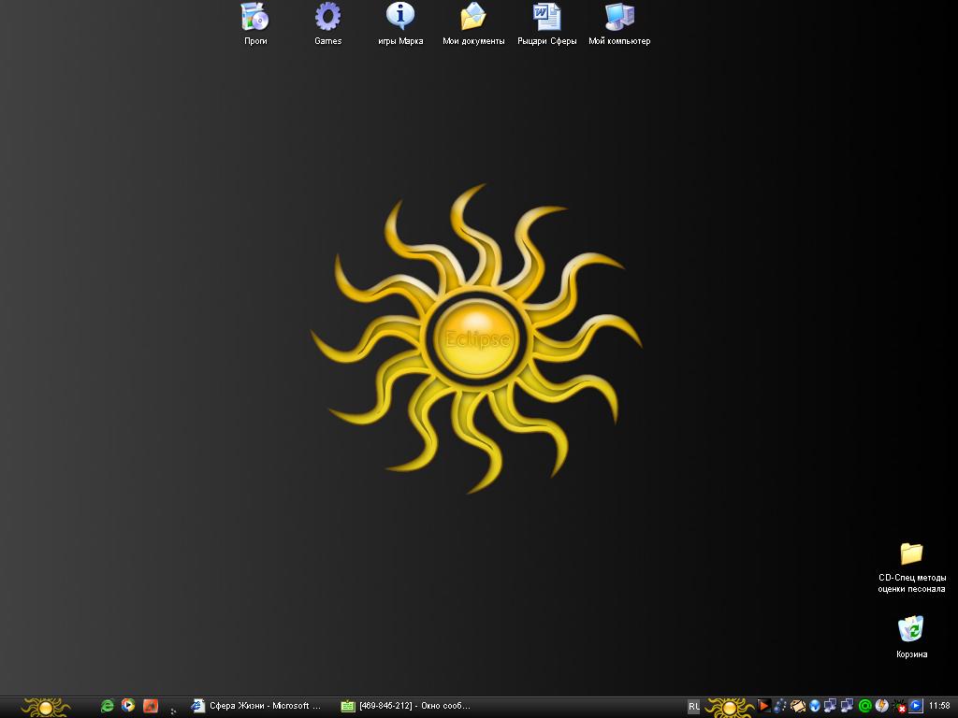This screenshot has height=718, width=958.
Task: Open the green @ mail agent tray icon
Action: click(864, 707)
